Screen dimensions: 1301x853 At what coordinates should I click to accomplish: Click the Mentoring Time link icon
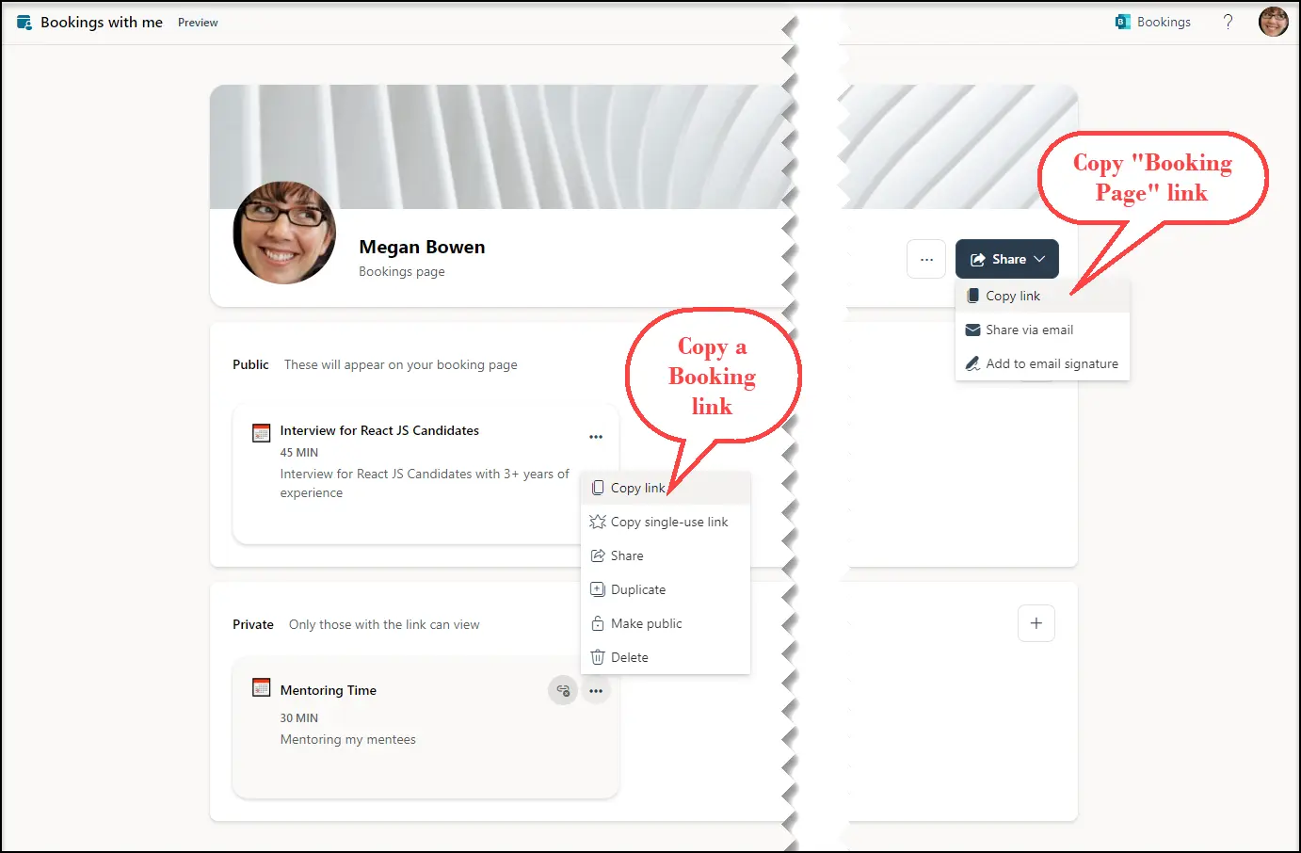pyautogui.click(x=563, y=690)
